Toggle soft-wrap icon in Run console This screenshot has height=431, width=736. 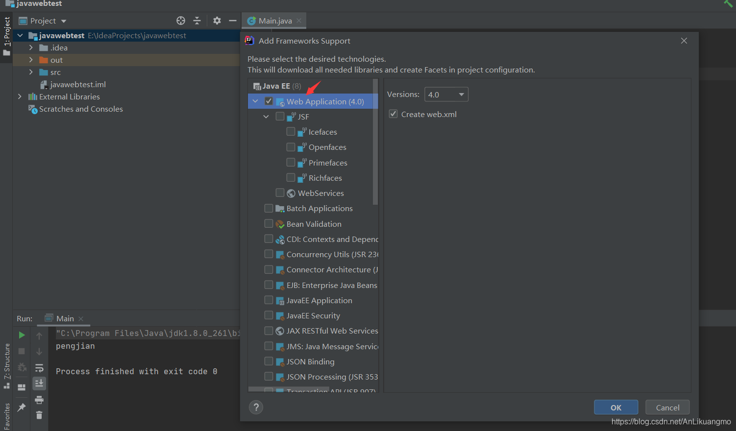[x=39, y=368]
